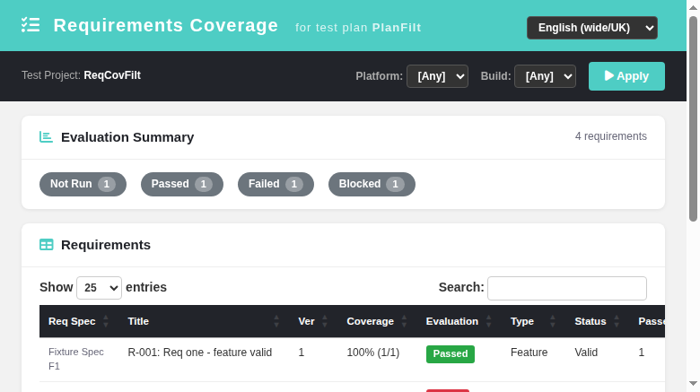Click the checklist icon beside Requirements Coverage
The width and height of the screenshot is (700, 392).
point(31,25)
